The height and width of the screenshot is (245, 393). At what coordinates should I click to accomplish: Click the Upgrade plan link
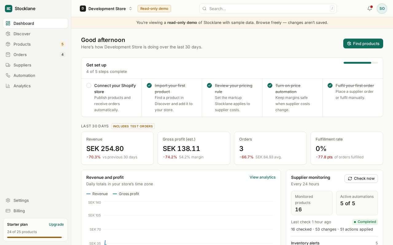click(56, 224)
